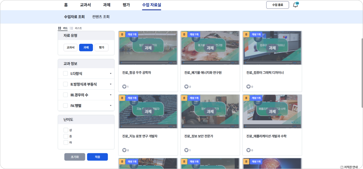
Task: Click the 진로_폐기물 에너지화 연구원 title
Action: coord(203,73)
